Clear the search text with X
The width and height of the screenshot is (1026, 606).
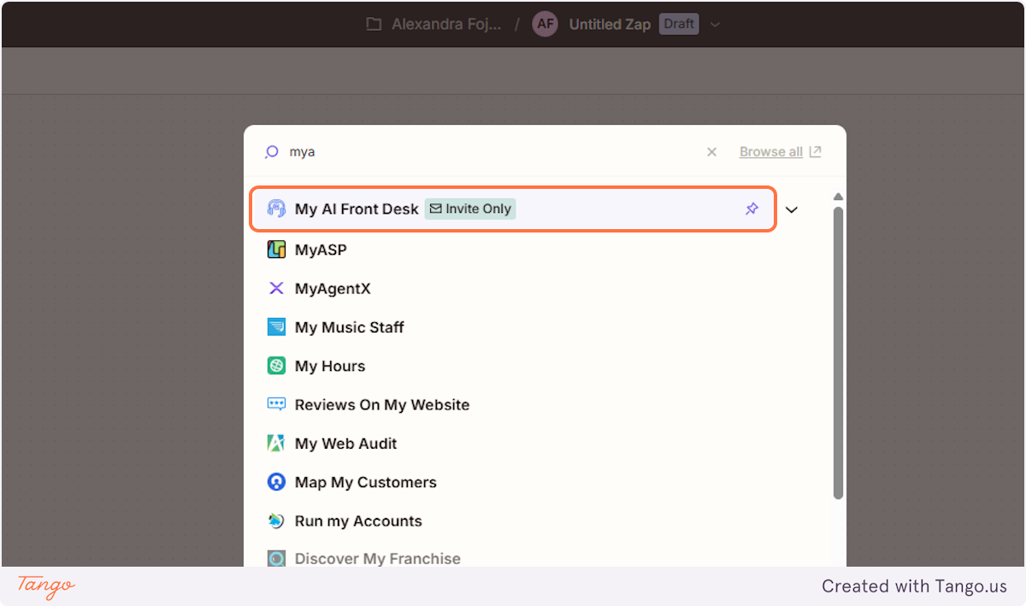(x=711, y=152)
